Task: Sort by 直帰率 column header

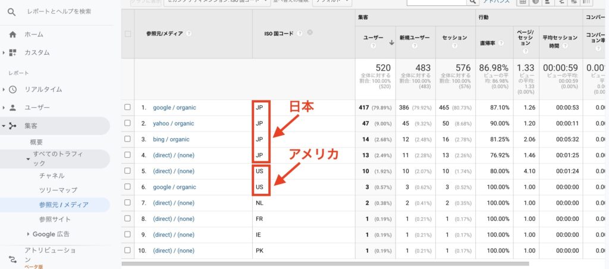Action: [488, 43]
